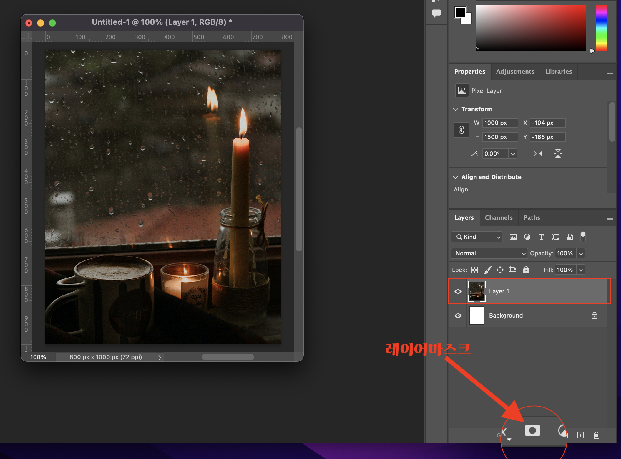The height and width of the screenshot is (459, 621).
Task: Click the Lock all padlock icon
Action: click(526, 270)
